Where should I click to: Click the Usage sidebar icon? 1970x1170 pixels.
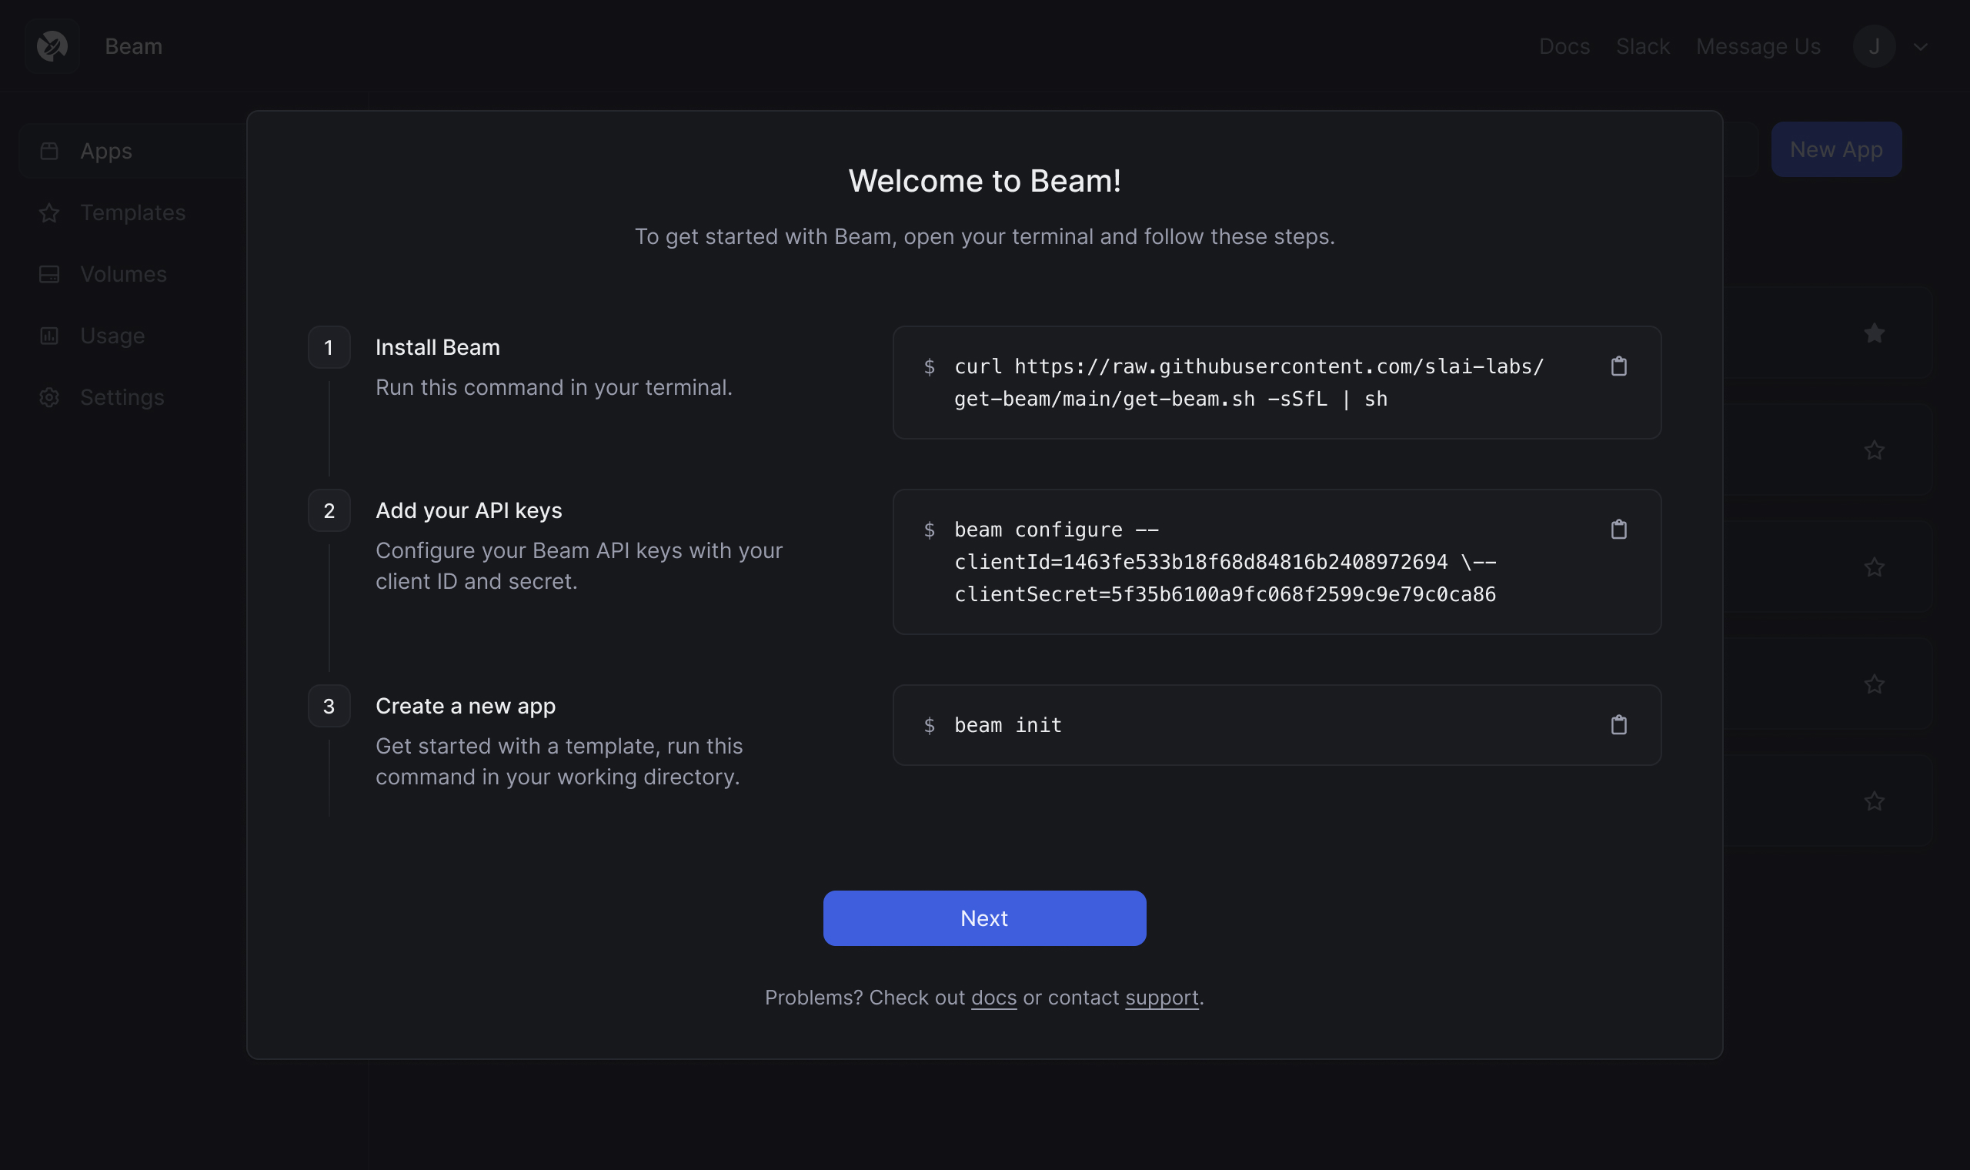(48, 336)
